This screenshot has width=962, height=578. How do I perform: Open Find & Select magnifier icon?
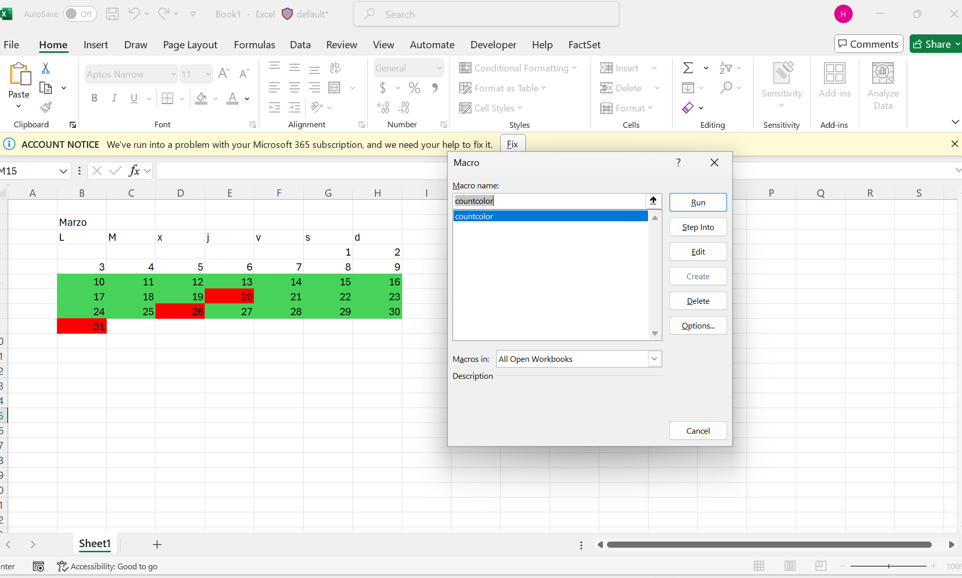727,88
